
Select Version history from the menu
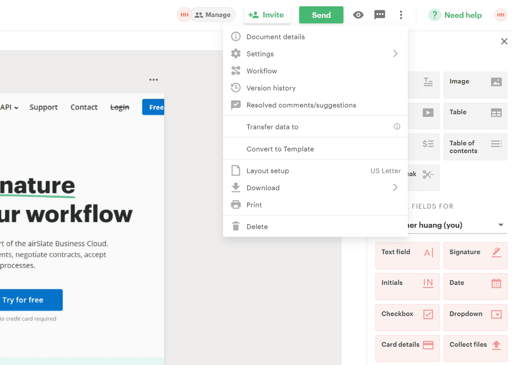(271, 88)
